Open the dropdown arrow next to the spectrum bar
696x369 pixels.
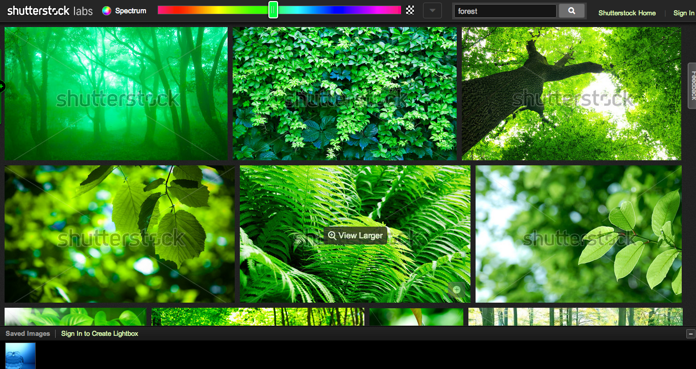tap(433, 11)
